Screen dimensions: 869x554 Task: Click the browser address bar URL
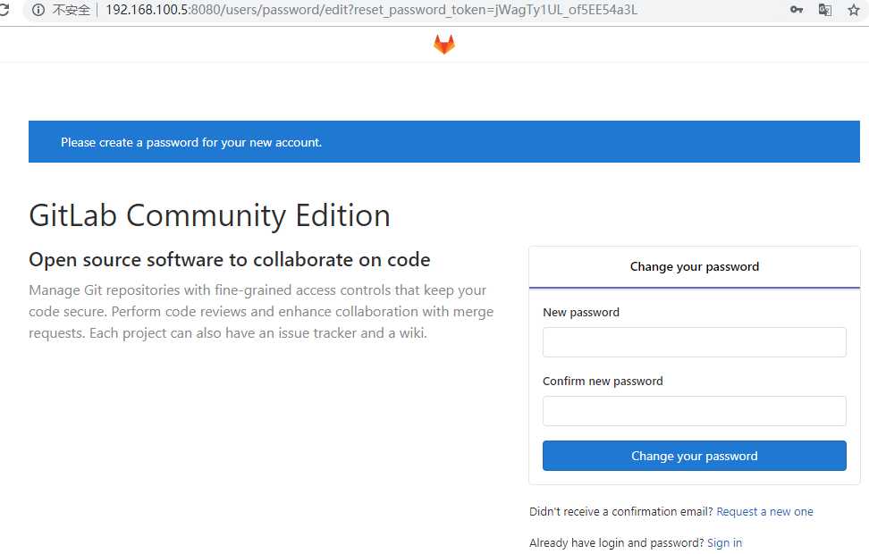tap(371, 10)
